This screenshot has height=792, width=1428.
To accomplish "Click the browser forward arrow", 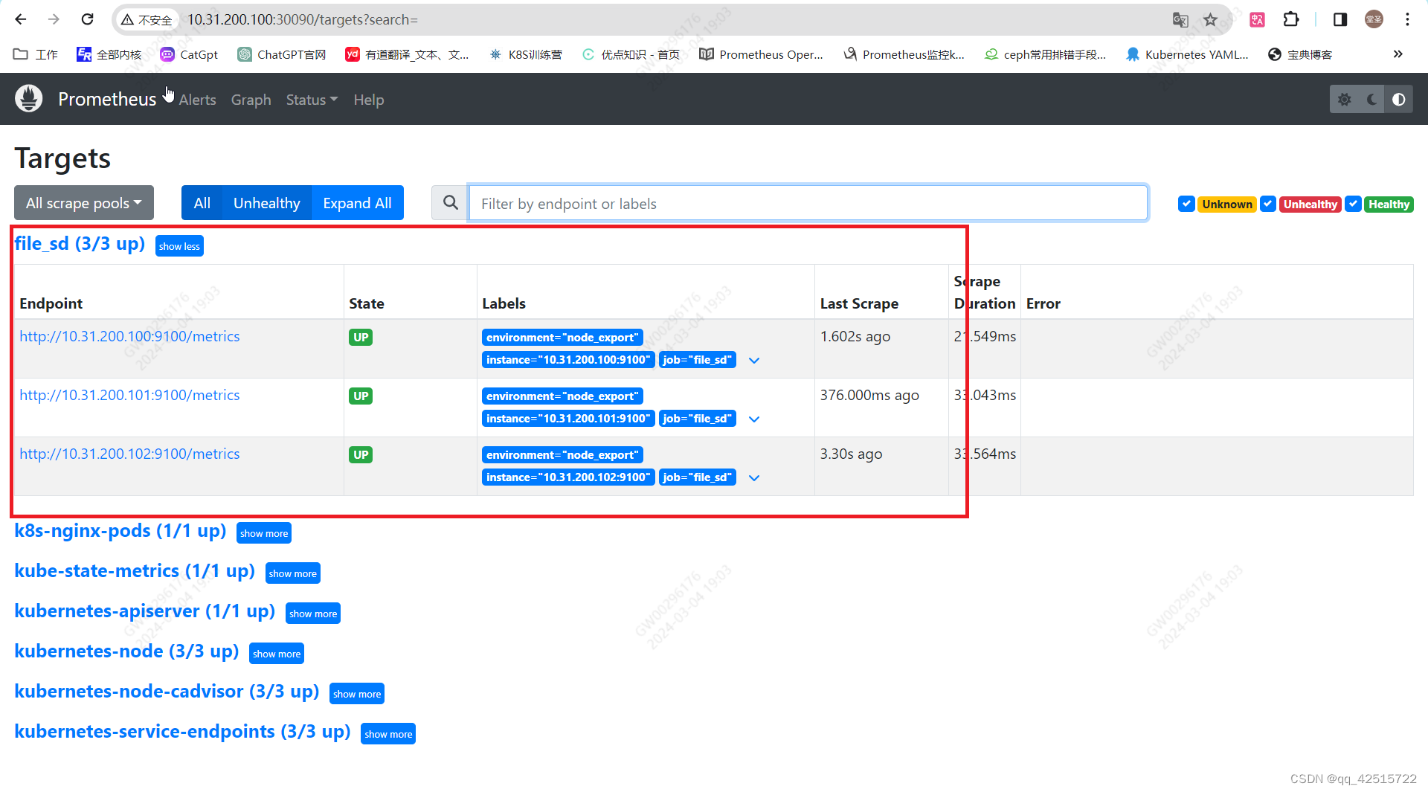I will [54, 19].
